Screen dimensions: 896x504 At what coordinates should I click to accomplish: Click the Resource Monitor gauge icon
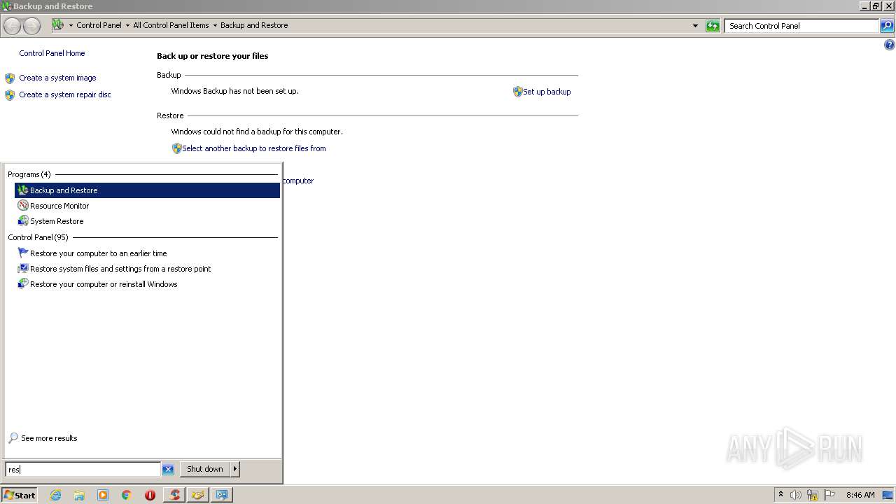[23, 206]
